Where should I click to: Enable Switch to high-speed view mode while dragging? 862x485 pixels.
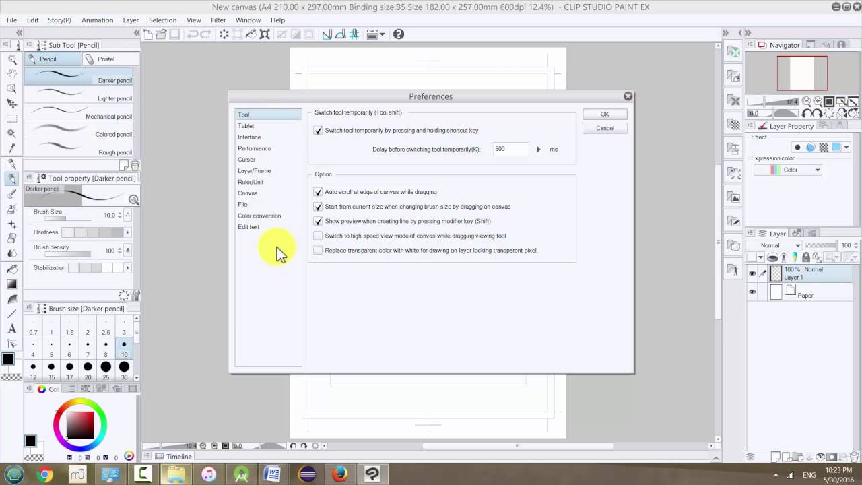(x=317, y=236)
